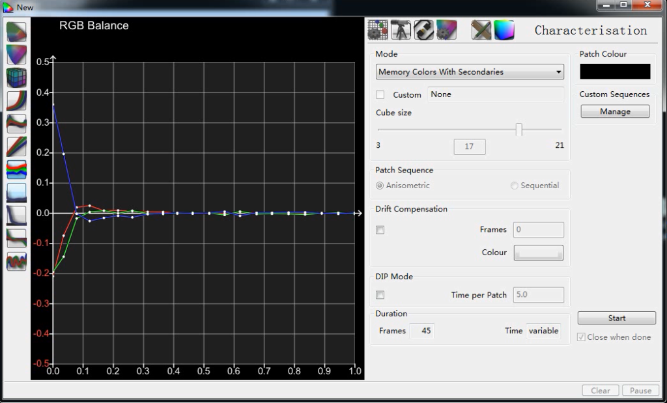Tick the Drift Compensation checkbox

380,230
